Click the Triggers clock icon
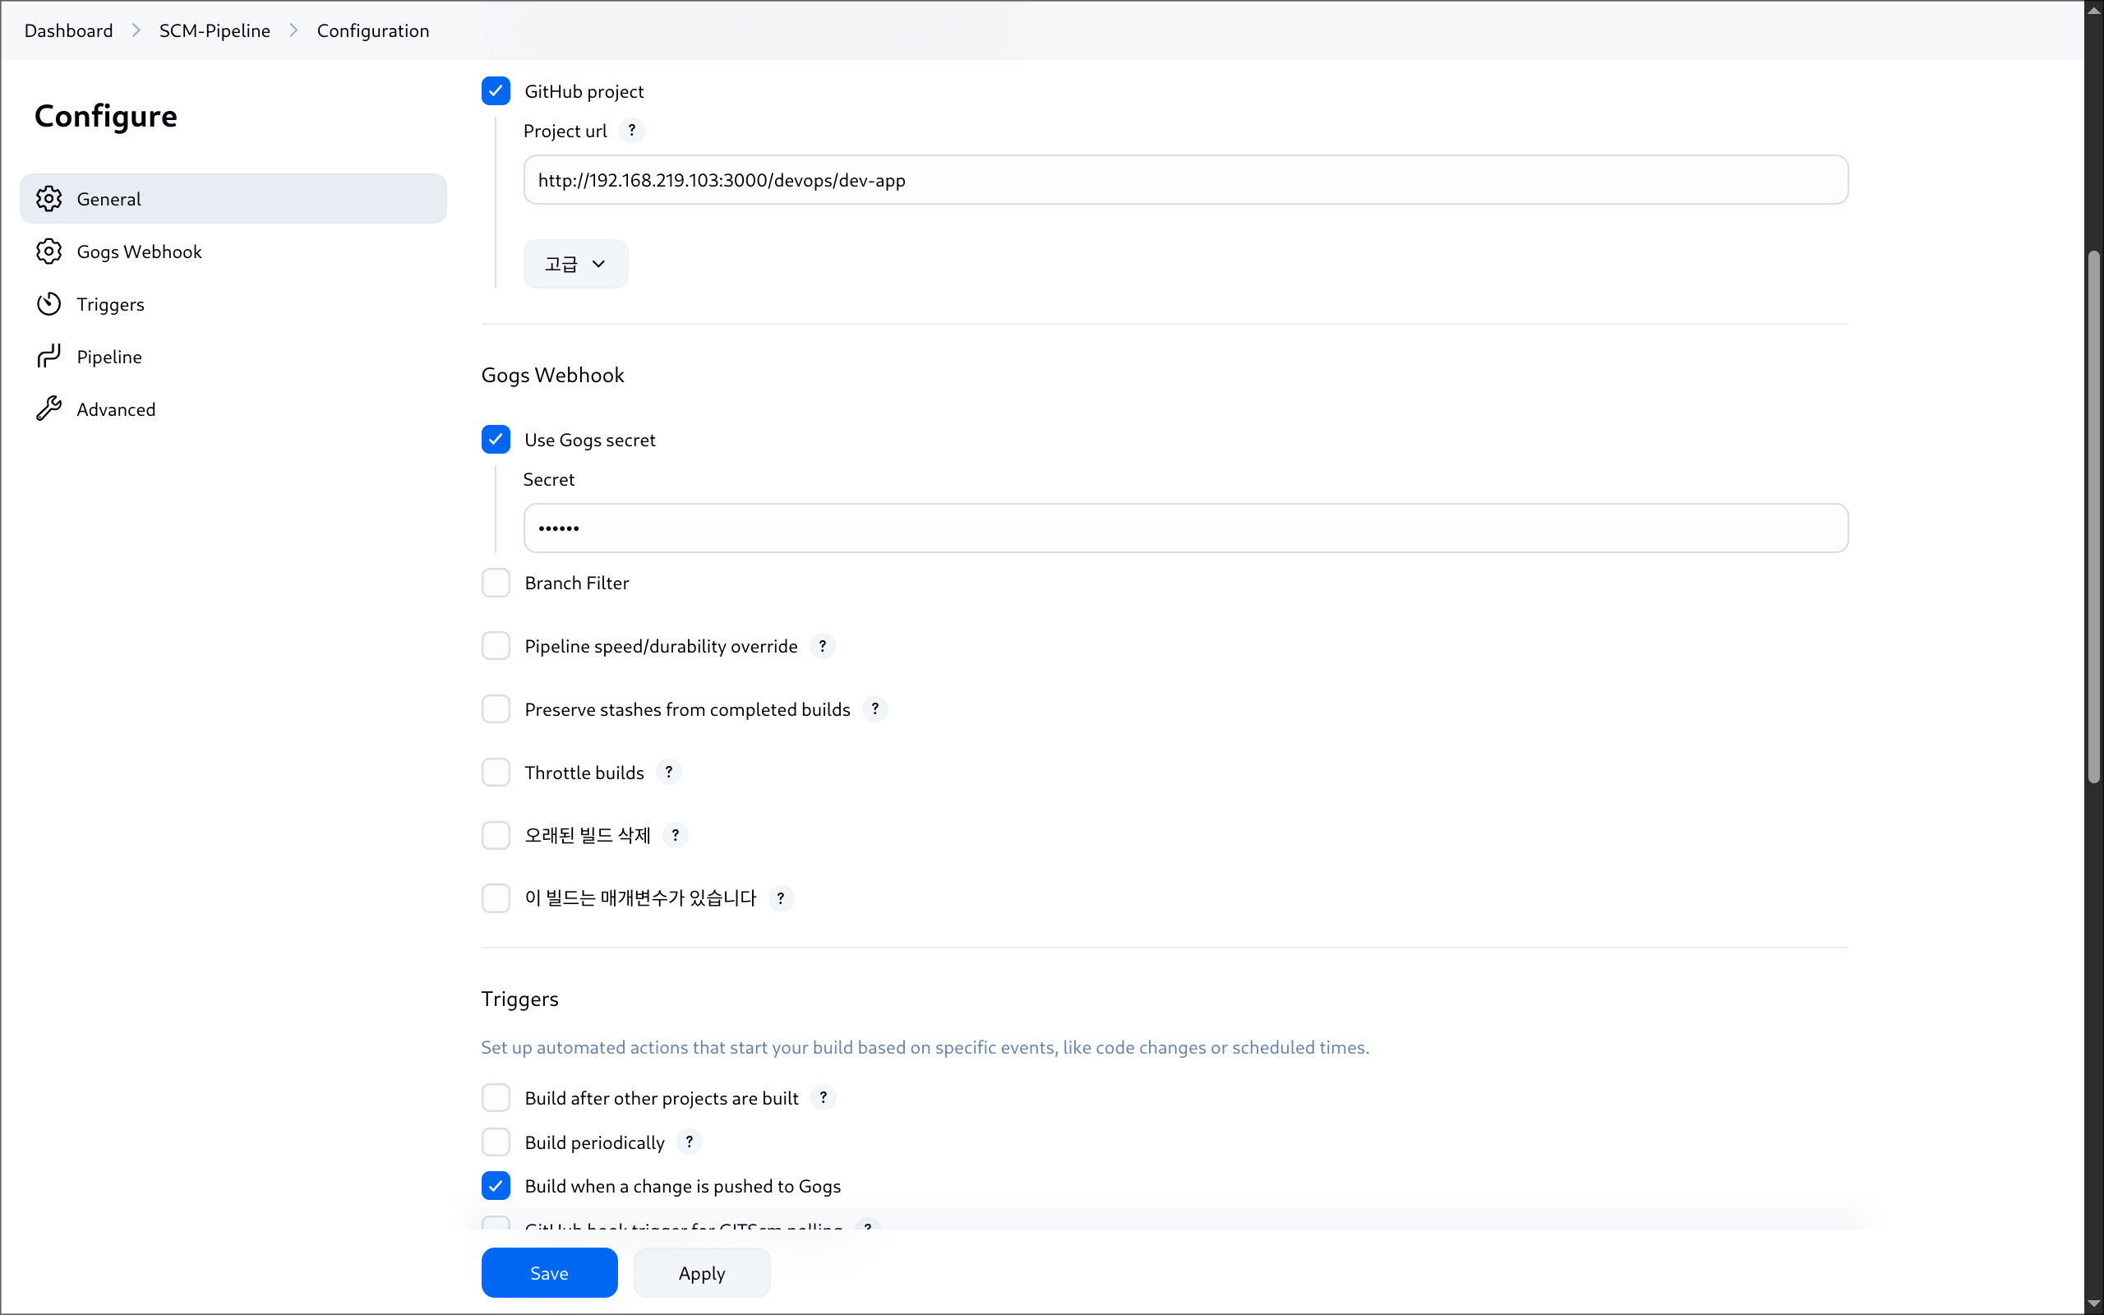2104x1315 pixels. 48,303
